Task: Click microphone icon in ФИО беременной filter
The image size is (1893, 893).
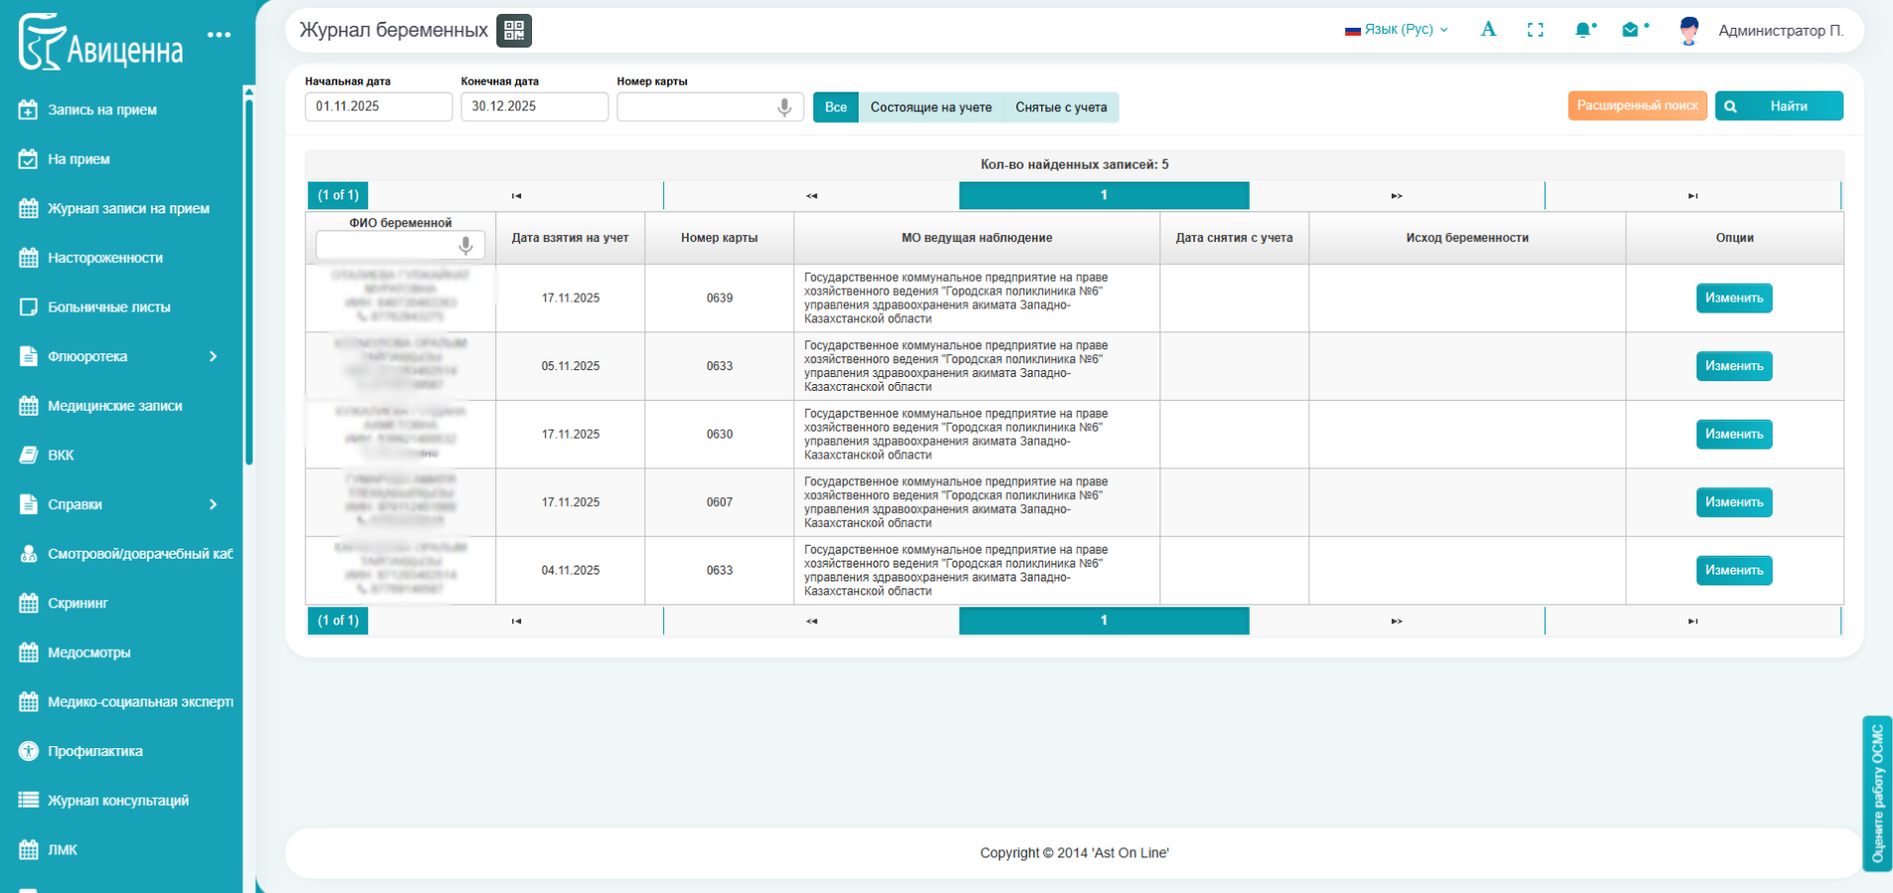Action: (466, 245)
